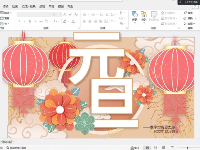This screenshot has width=200, height=150.
Task: Open the 版式 layout dropdown
Action: point(7,13)
